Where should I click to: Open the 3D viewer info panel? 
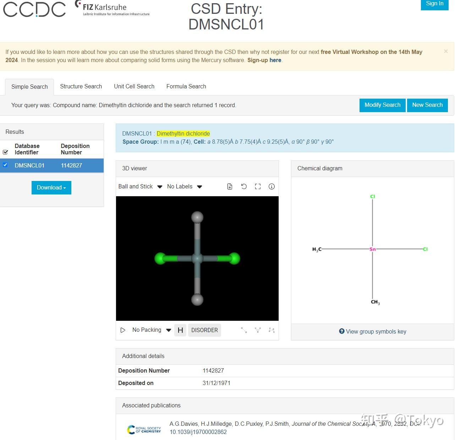[x=272, y=186]
